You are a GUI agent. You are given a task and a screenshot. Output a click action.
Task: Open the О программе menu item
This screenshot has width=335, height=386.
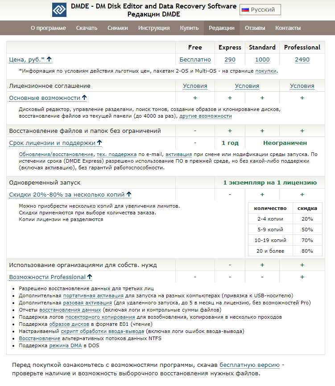(48, 28)
